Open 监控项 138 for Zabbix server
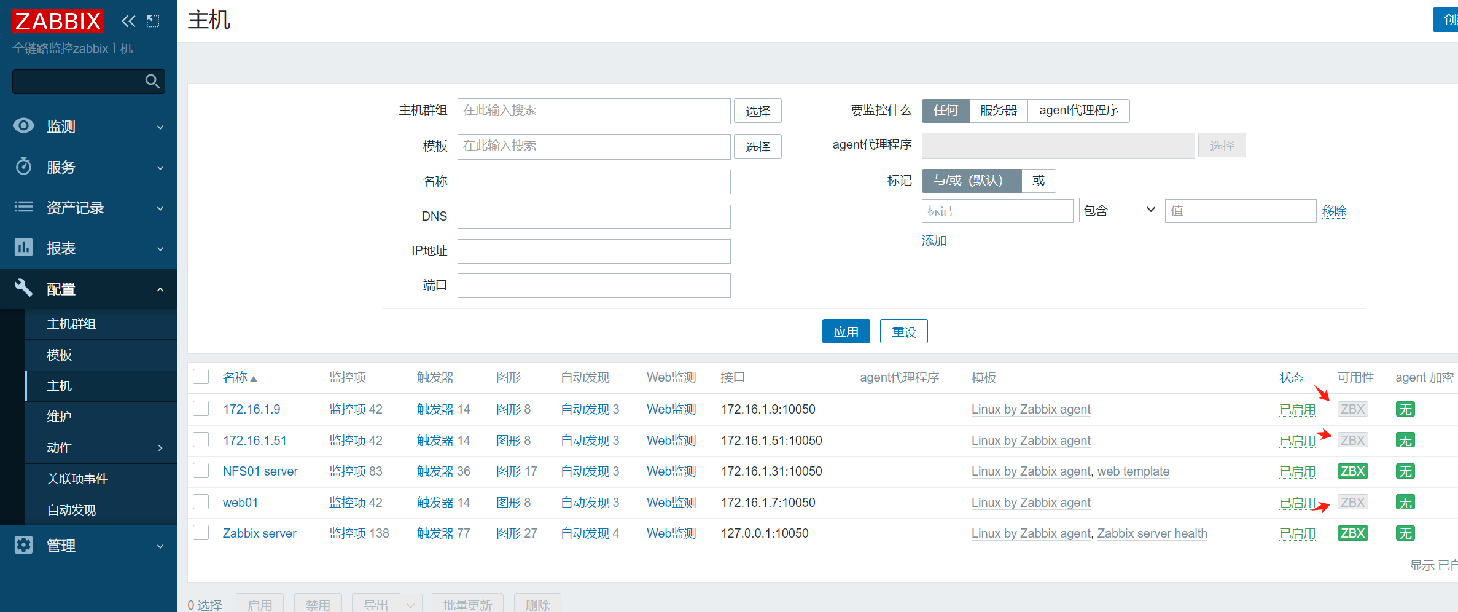The height and width of the screenshot is (612, 1458). coord(359,533)
